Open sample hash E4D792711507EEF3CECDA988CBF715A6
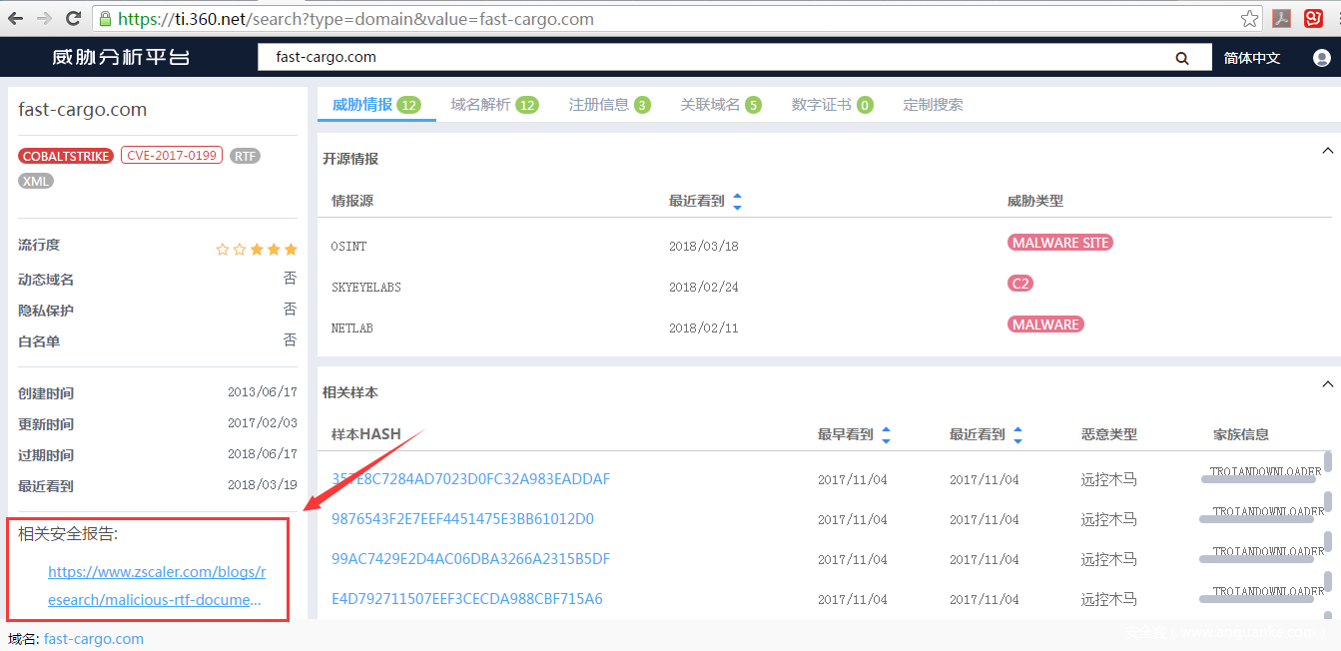 click(x=467, y=599)
